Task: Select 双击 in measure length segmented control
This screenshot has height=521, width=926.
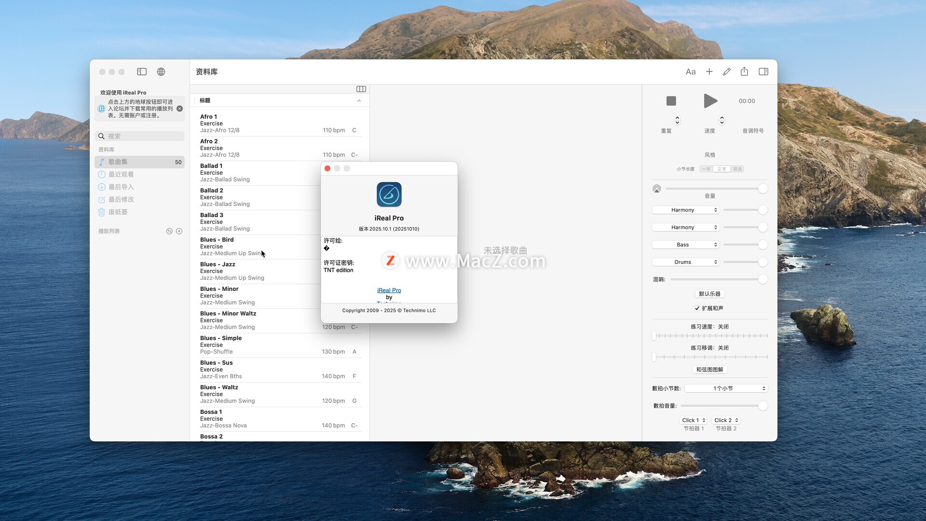Action: 737,169
